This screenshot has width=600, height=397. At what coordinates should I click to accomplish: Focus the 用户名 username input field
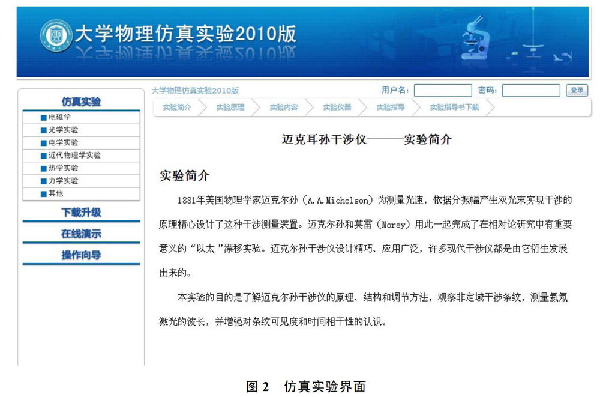443,91
